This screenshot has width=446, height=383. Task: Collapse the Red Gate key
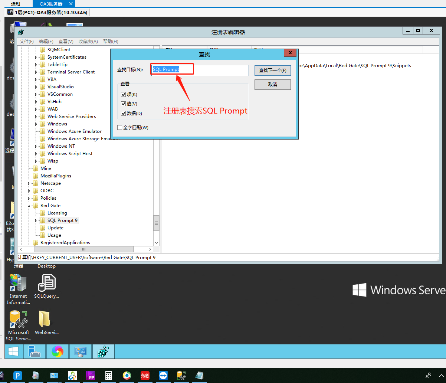point(29,206)
